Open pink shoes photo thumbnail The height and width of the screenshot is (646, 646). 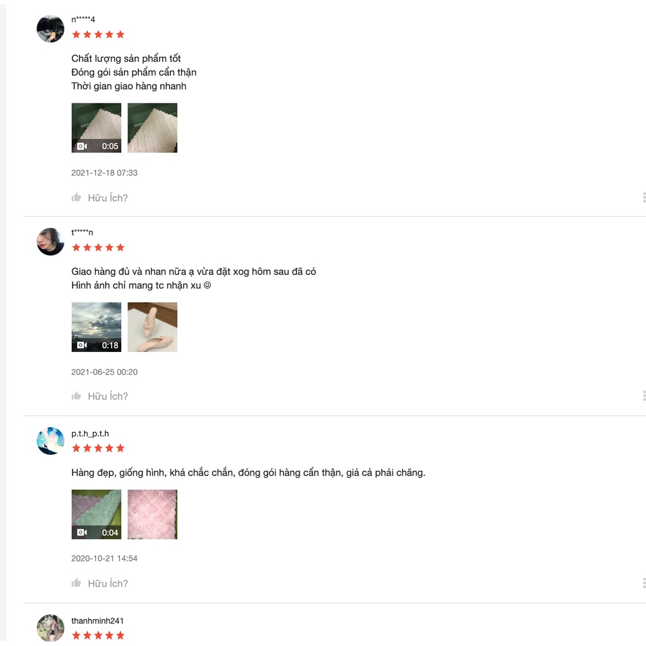(153, 327)
